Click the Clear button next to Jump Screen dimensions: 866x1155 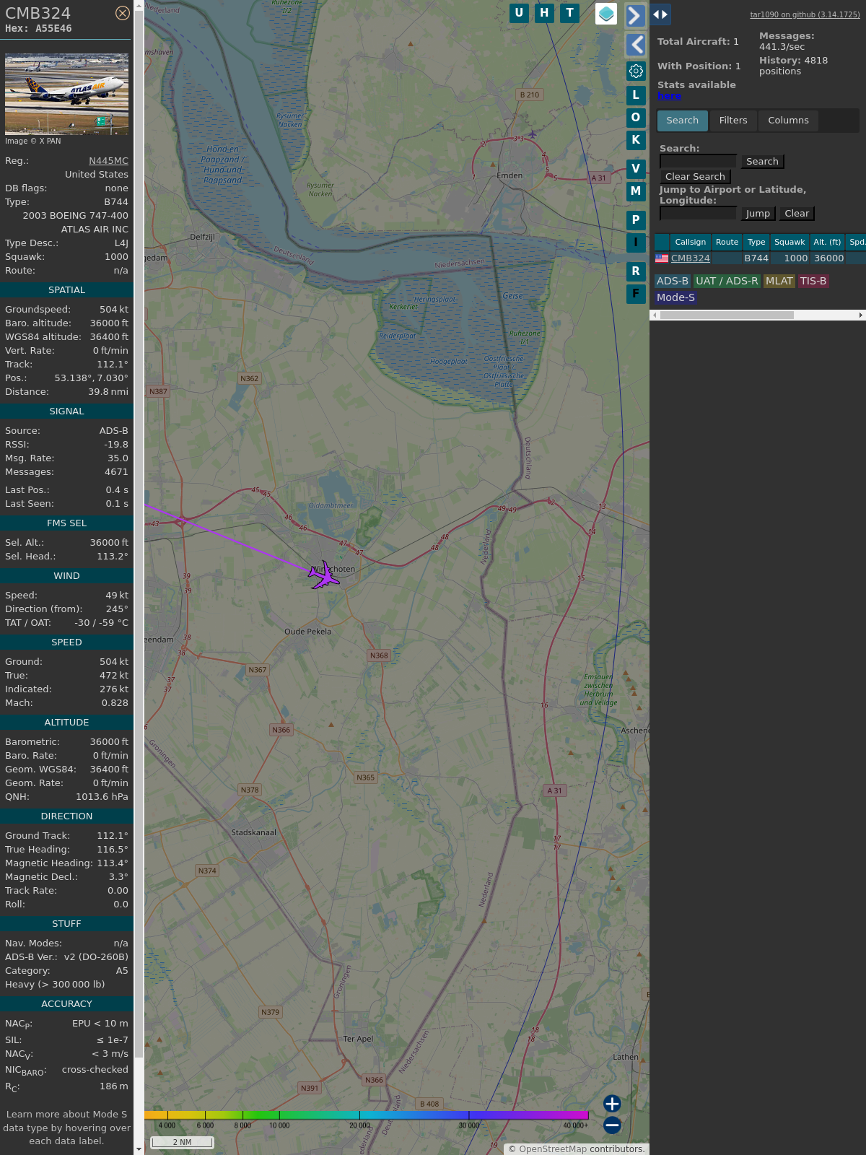(x=797, y=214)
